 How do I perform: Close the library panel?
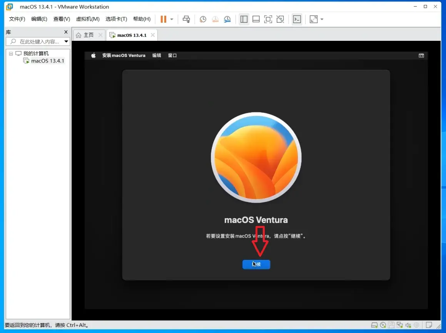(66, 32)
